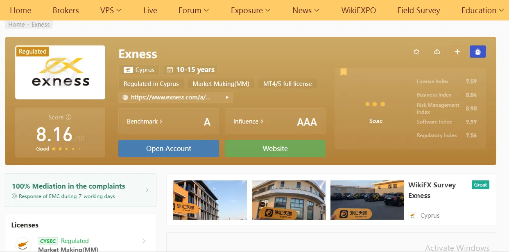Open the Forum dropdown menu
509x252 pixels.
(x=194, y=10)
